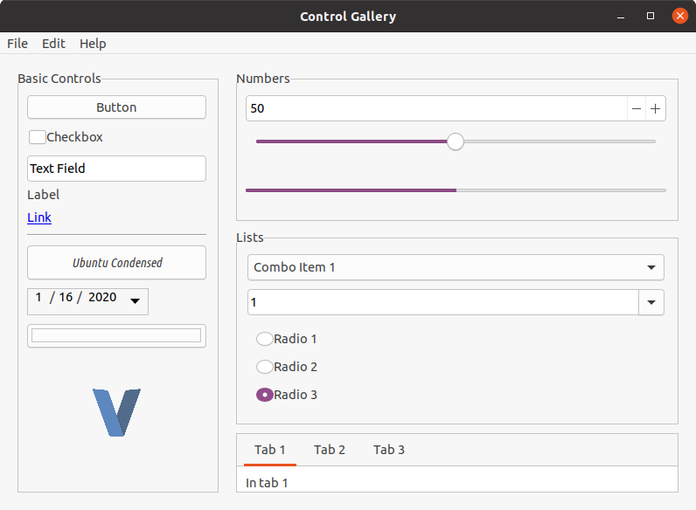The image size is (696, 510).
Task: Switch to Tab 2
Action: [330, 450]
